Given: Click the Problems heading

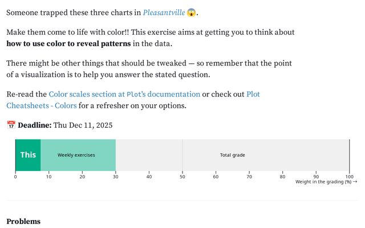Looking at the screenshot, I should [x=23, y=221].
